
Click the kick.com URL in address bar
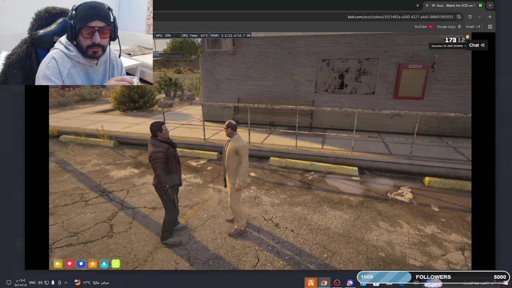(400, 17)
